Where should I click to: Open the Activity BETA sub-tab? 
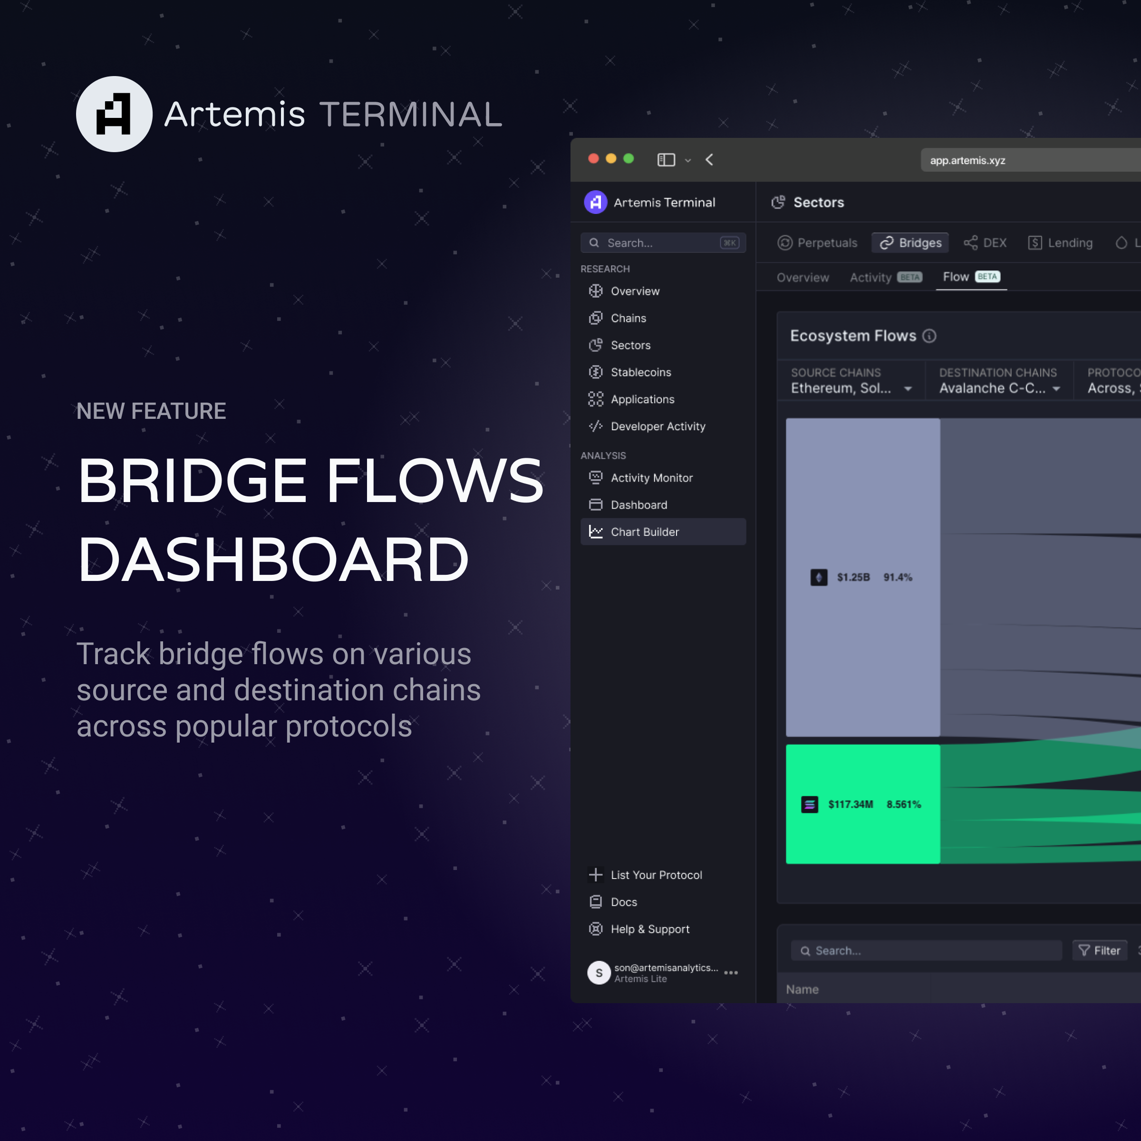pos(886,278)
